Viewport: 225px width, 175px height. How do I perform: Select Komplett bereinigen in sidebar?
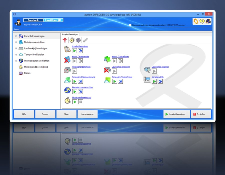[x=34, y=36]
